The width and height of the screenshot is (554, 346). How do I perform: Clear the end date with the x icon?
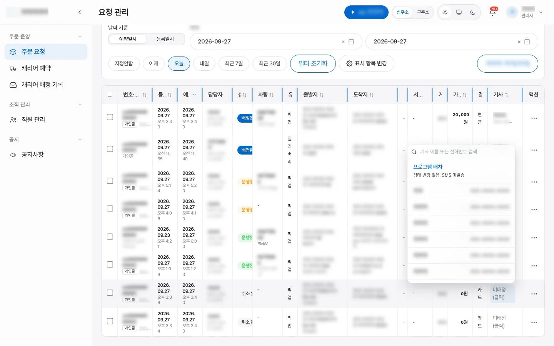click(519, 42)
